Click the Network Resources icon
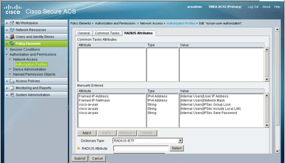 12,30
